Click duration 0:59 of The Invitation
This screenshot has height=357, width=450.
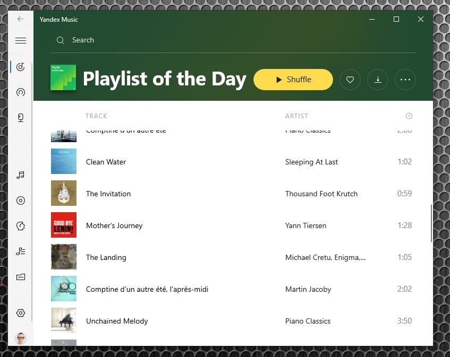click(x=404, y=194)
